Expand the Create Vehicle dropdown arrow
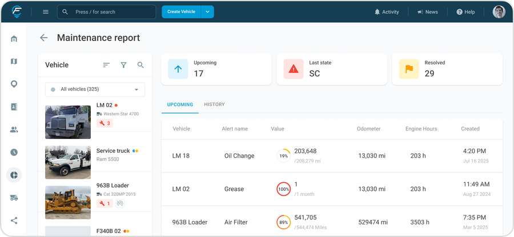Screen dimensions: 514x237 [x=207, y=12]
